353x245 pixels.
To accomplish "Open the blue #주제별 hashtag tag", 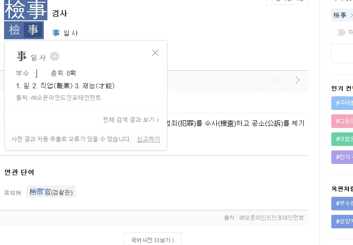I will click(342, 103).
